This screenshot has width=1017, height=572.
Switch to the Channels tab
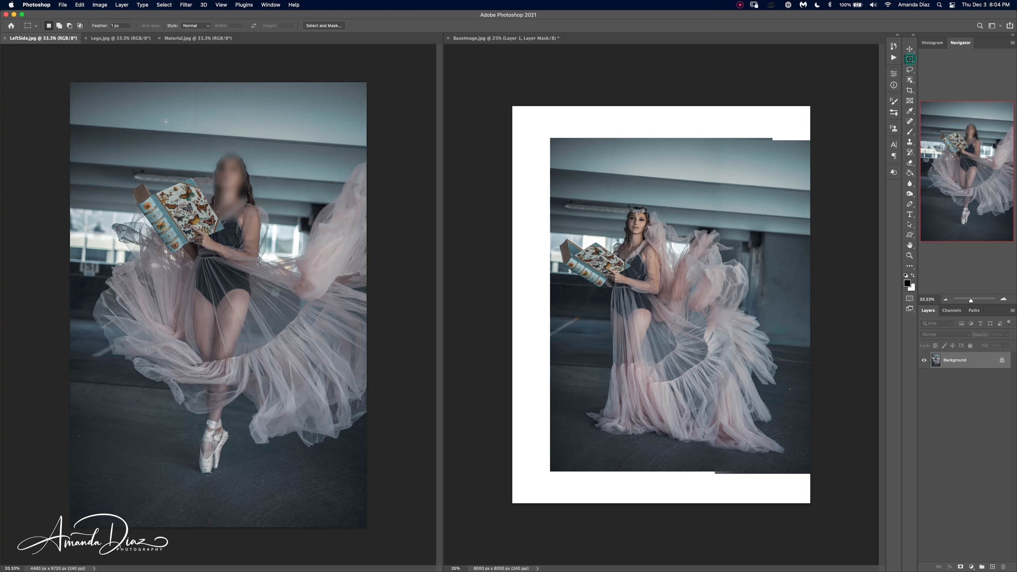(x=951, y=310)
